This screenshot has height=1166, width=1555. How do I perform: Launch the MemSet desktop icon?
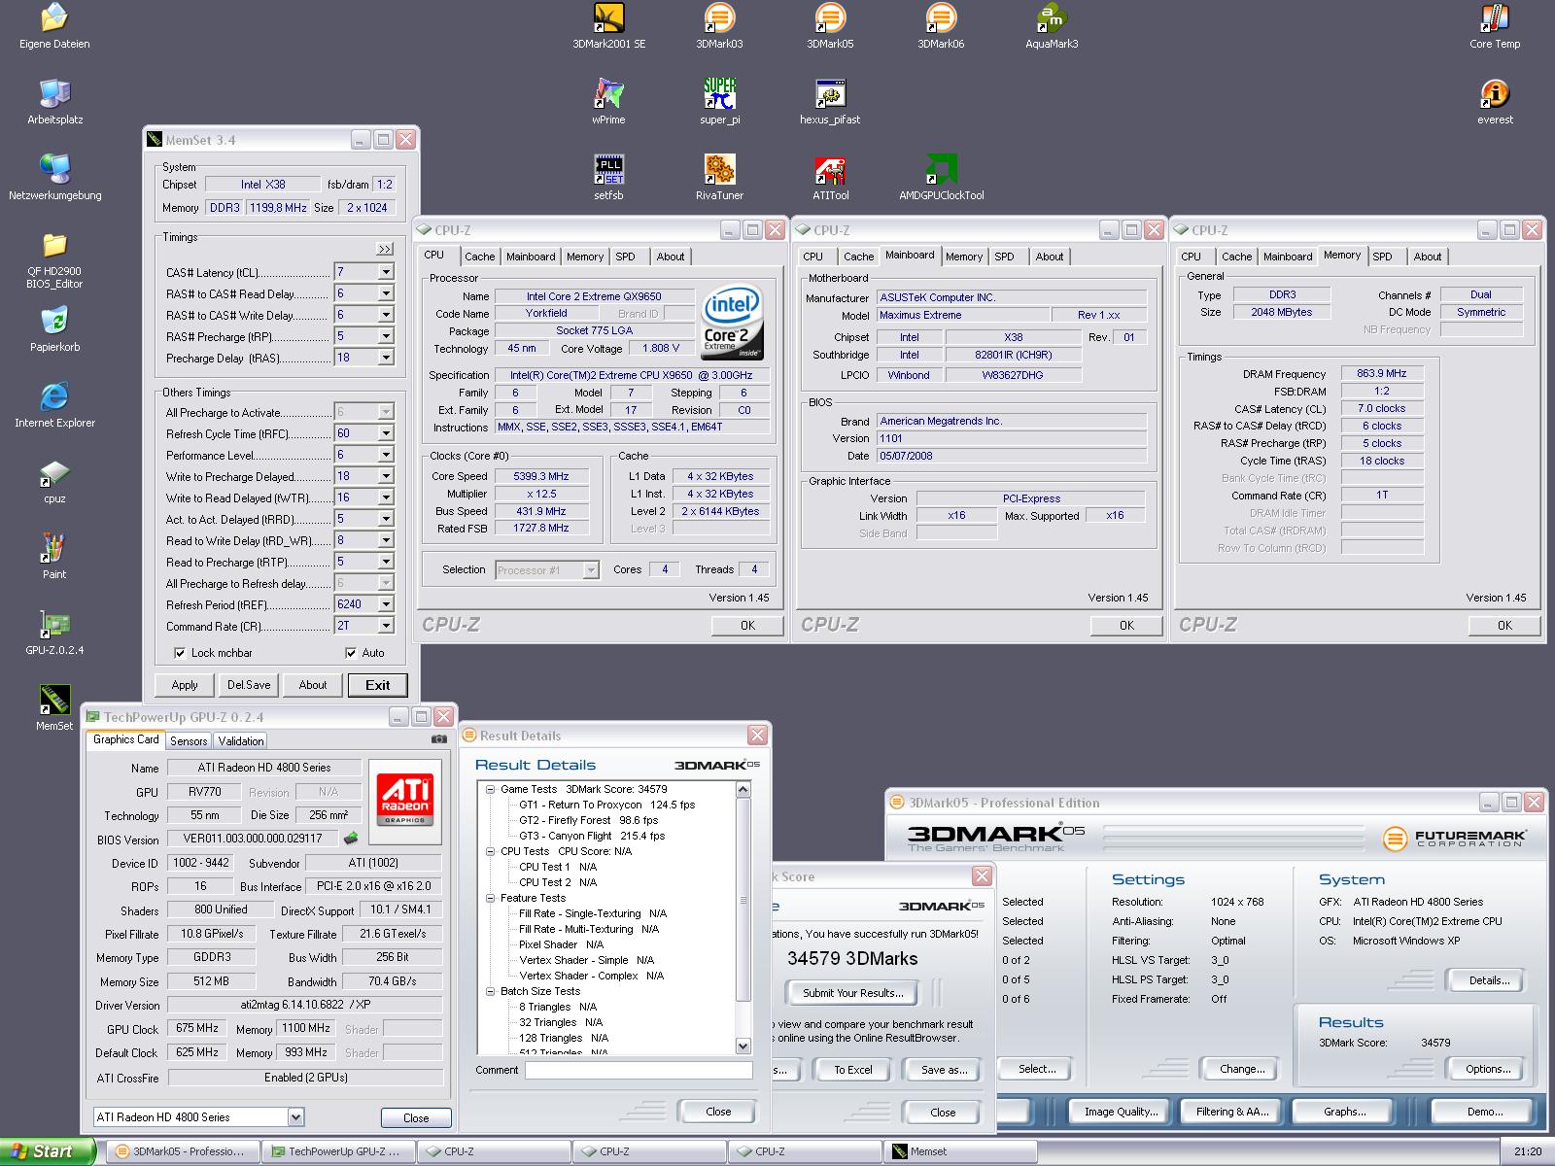point(54,708)
